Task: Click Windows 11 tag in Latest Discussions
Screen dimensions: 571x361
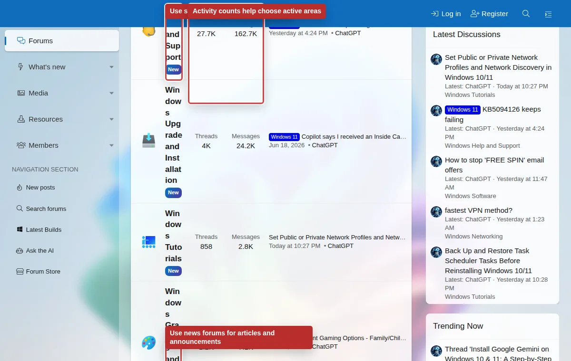Action: coord(463,110)
